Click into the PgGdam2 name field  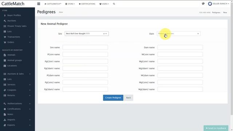85,89
